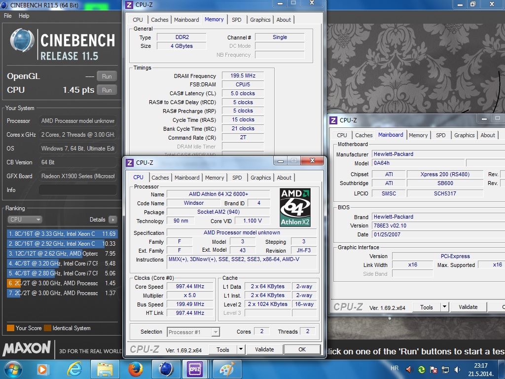Switch to Cinebench taskbar icon
This screenshot has width=505, height=379.
point(166,369)
